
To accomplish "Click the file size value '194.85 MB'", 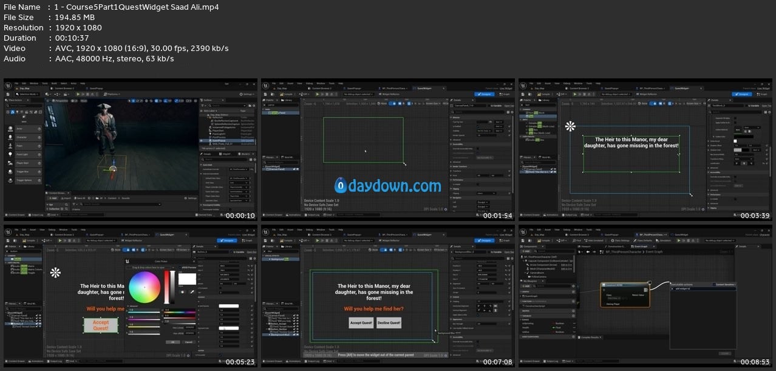I will pos(76,17).
